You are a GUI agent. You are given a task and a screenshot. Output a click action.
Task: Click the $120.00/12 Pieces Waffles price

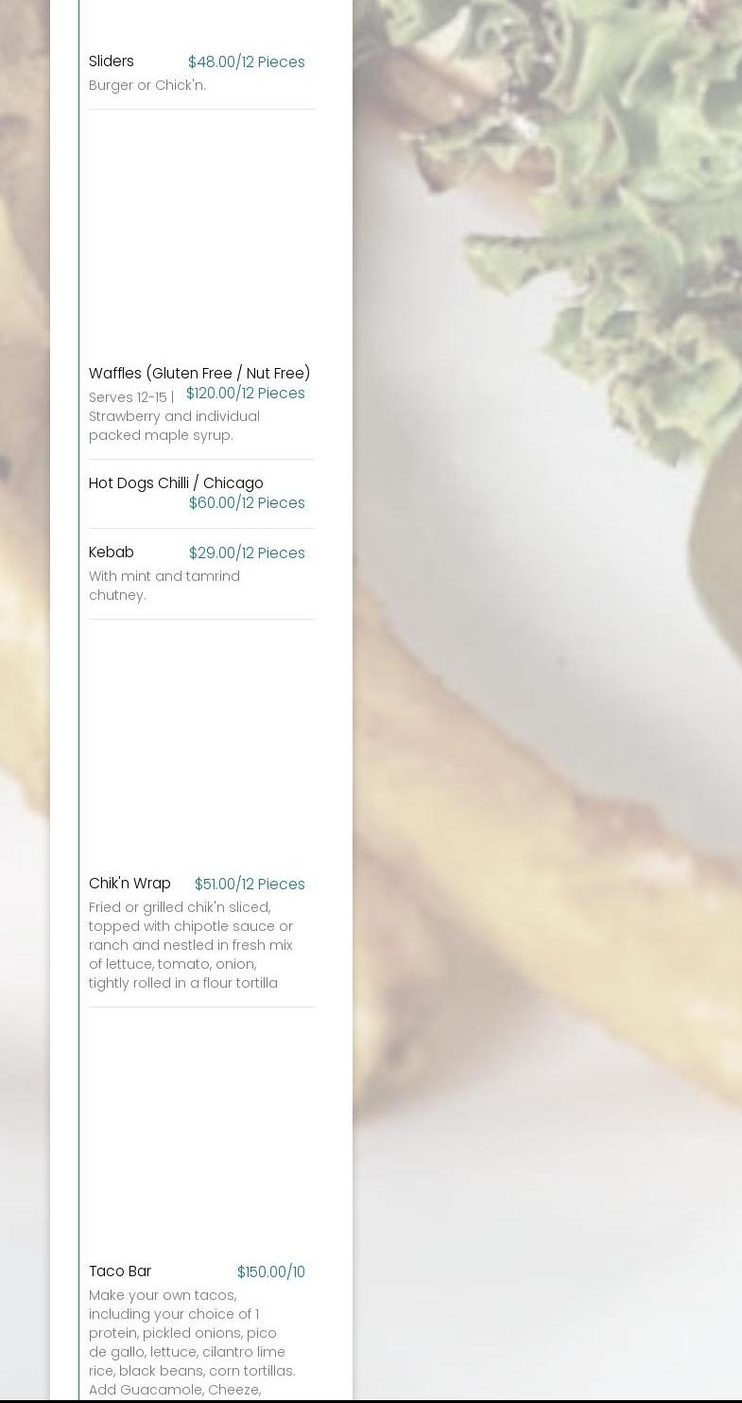(x=245, y=394)
